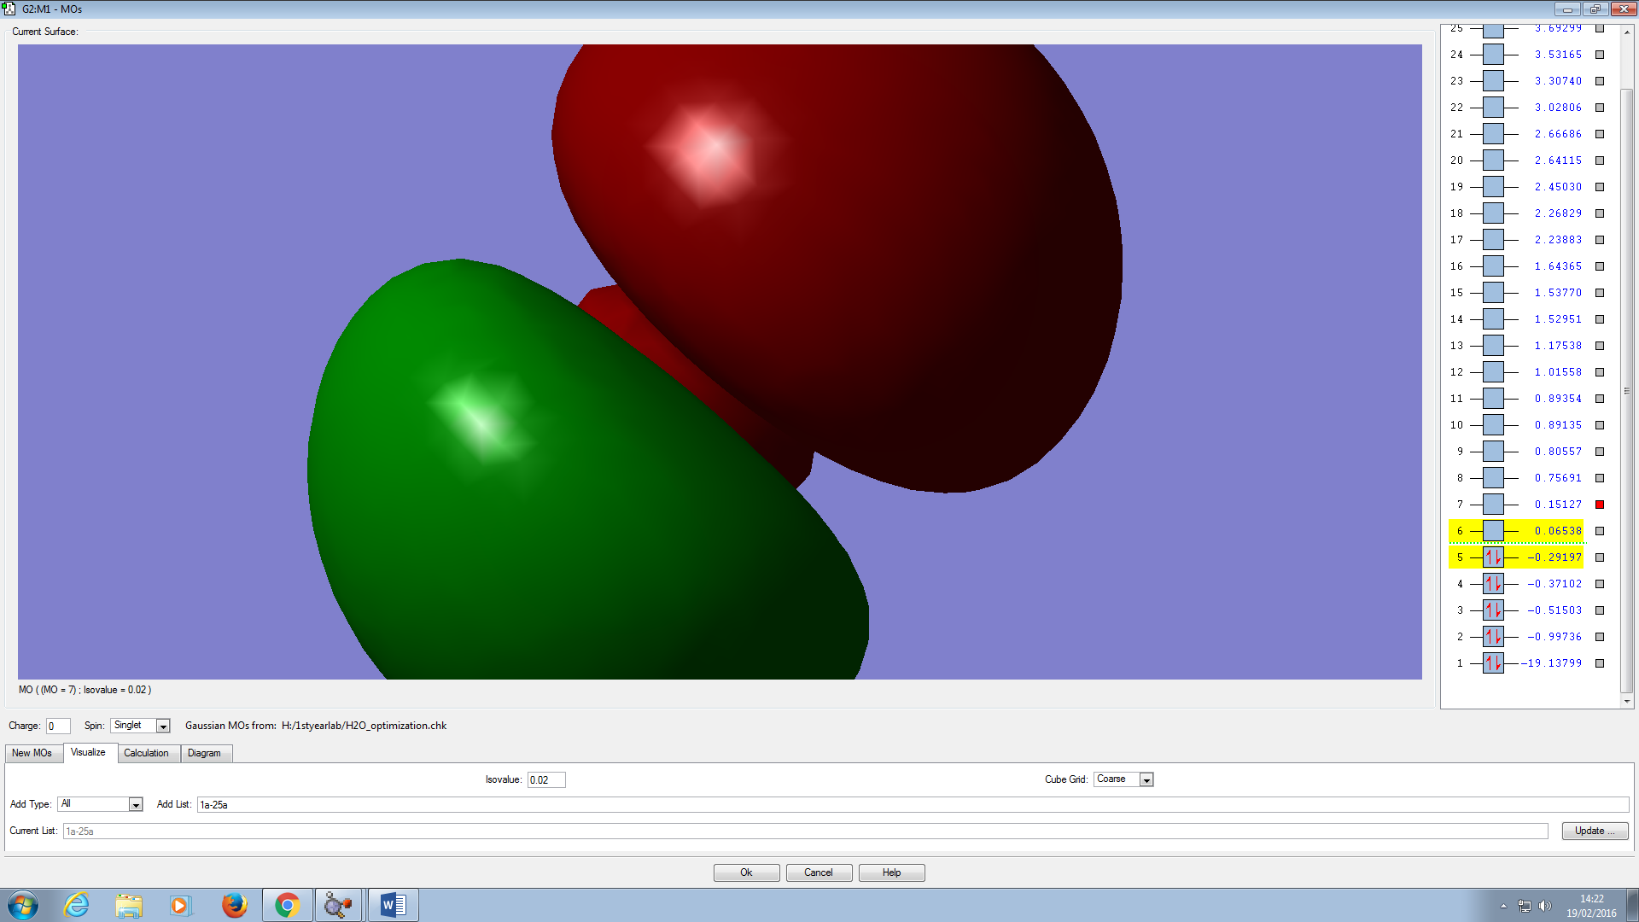Click the Ok button
The image size is (1639, 922).
click(x=746, y=872)
